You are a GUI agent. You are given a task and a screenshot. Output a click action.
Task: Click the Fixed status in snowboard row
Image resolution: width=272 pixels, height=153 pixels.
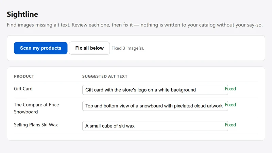click(x=231, y=105)
